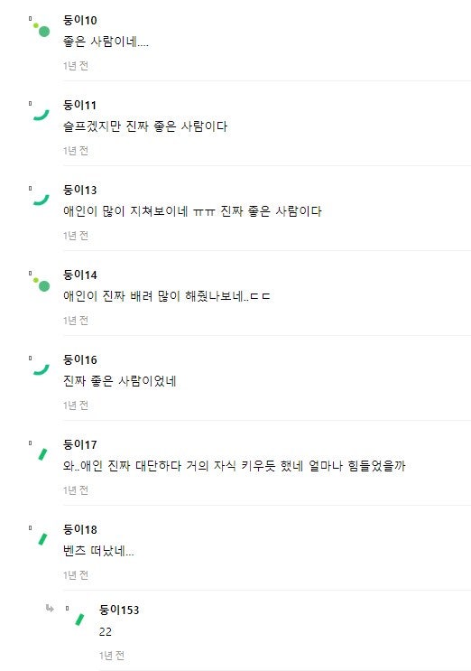Click the avatar icon next to 둥이16

click(42, 369)
